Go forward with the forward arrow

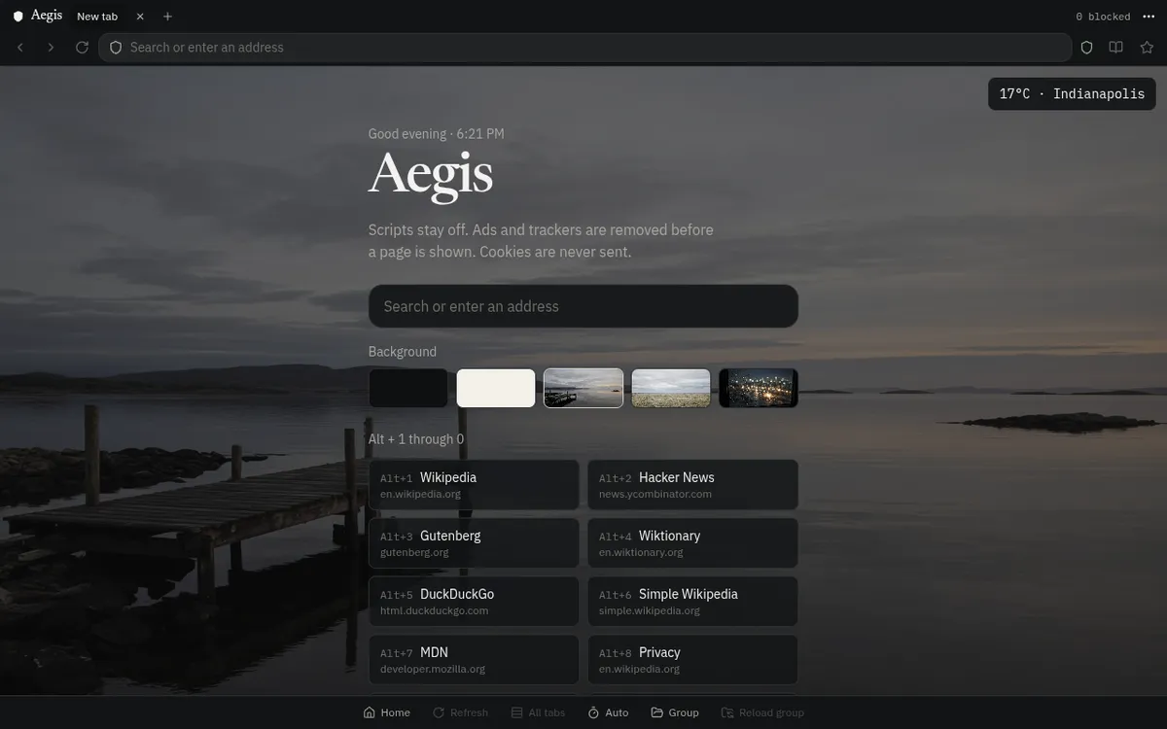[51, 48]
